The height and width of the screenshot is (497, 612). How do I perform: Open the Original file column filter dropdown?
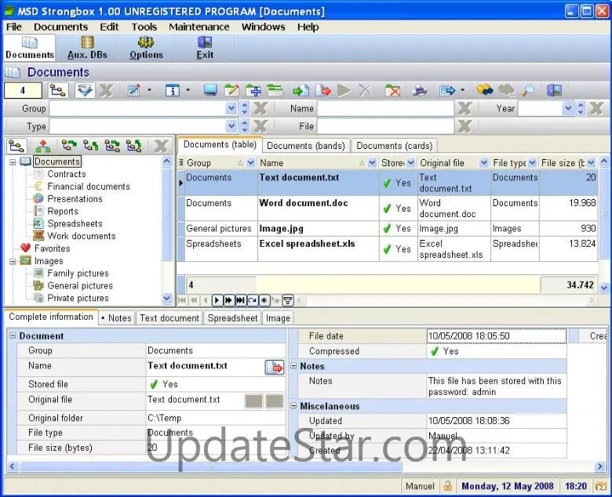click(x=484, y=162)
